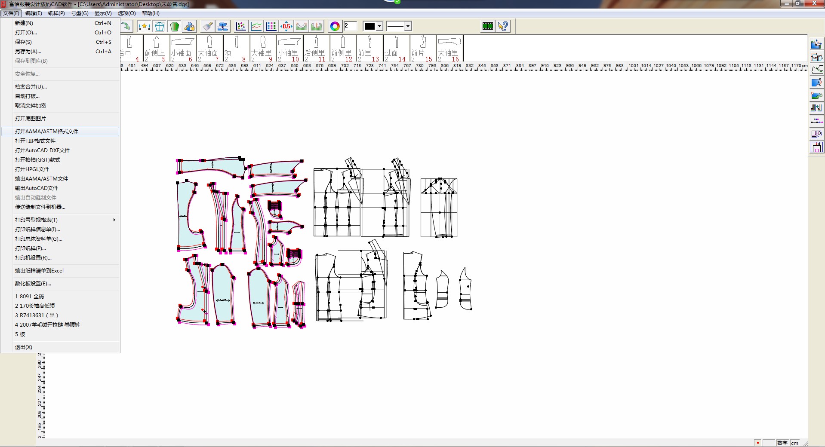
Task: Select the 大袖里 16 pattern piece thumbnail
Action: (449, 49)
